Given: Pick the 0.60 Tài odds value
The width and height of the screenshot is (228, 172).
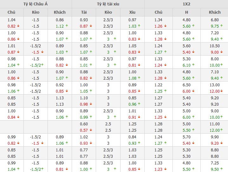Looking at the screenshot, I should click(x=84, y=124).
